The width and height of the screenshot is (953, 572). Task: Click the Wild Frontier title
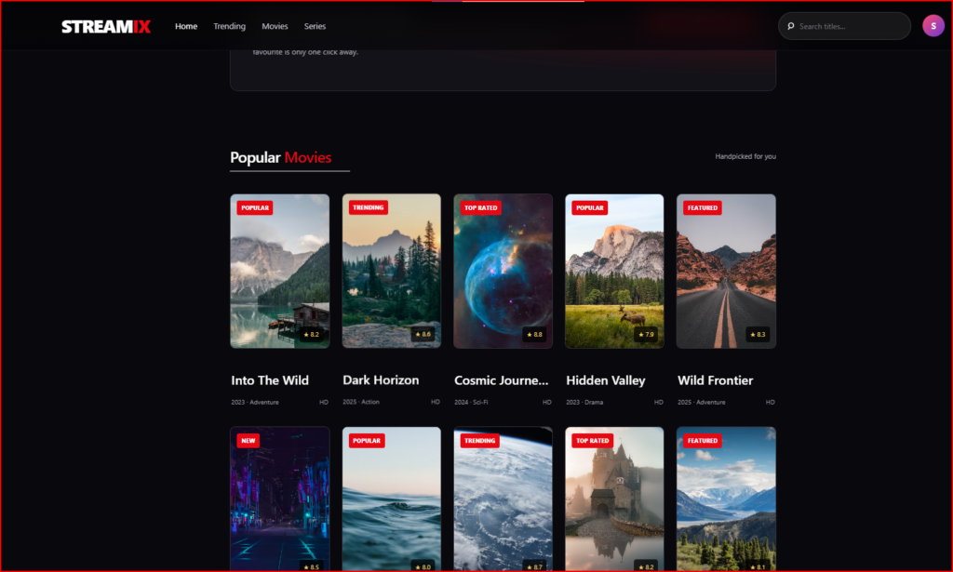(716, 380)
